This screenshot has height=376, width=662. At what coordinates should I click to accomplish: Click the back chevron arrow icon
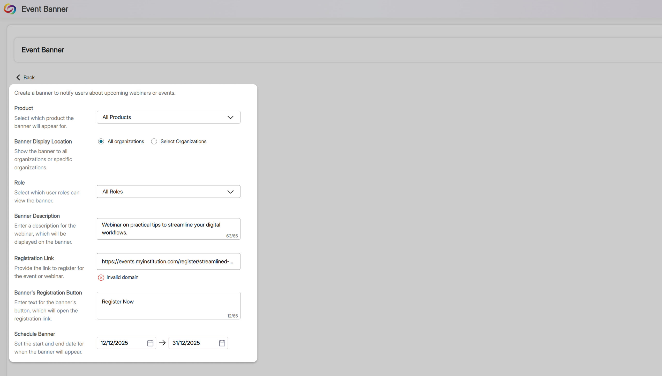pos(18,77)
